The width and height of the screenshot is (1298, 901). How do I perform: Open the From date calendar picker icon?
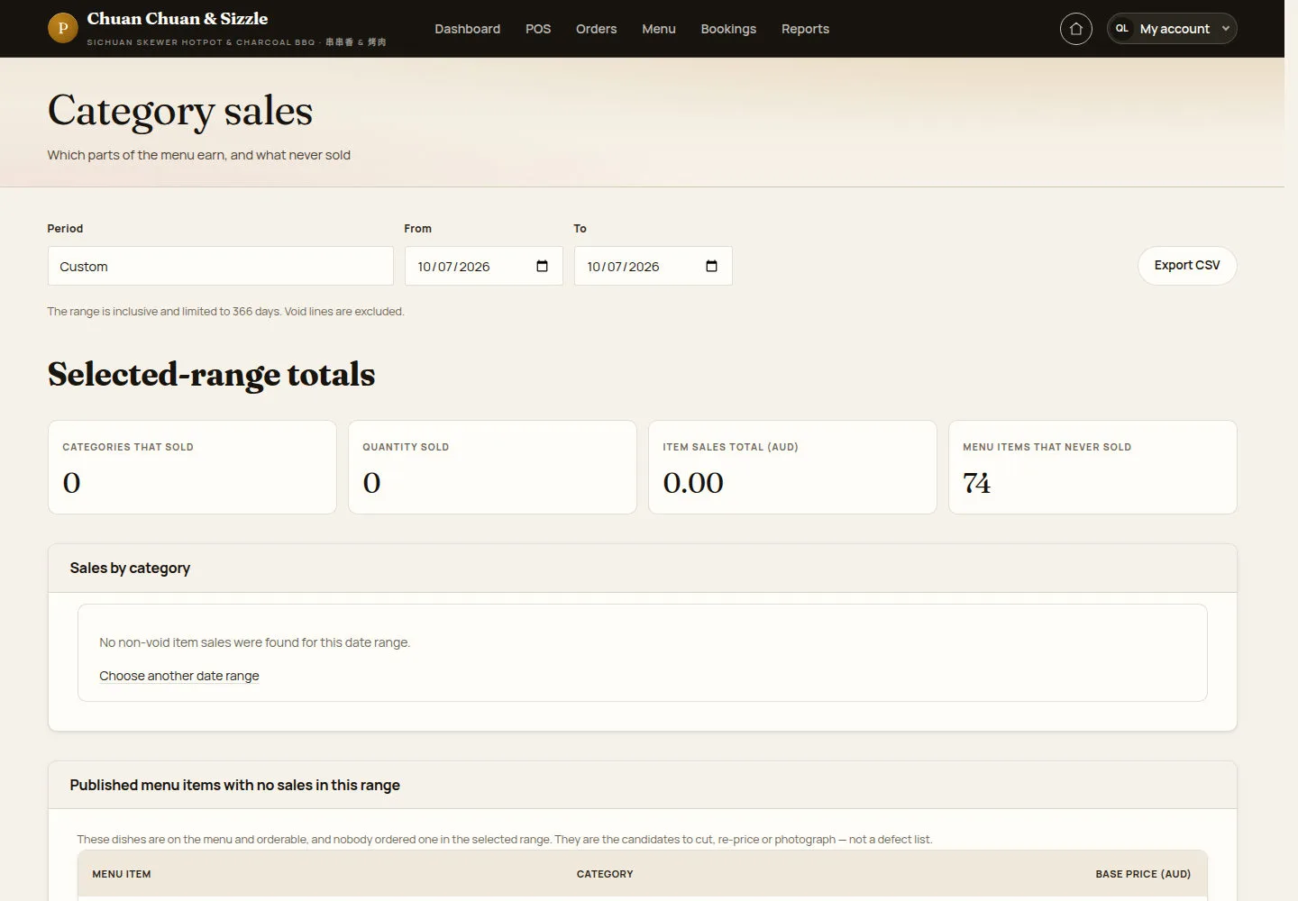(x=542, y=266)
